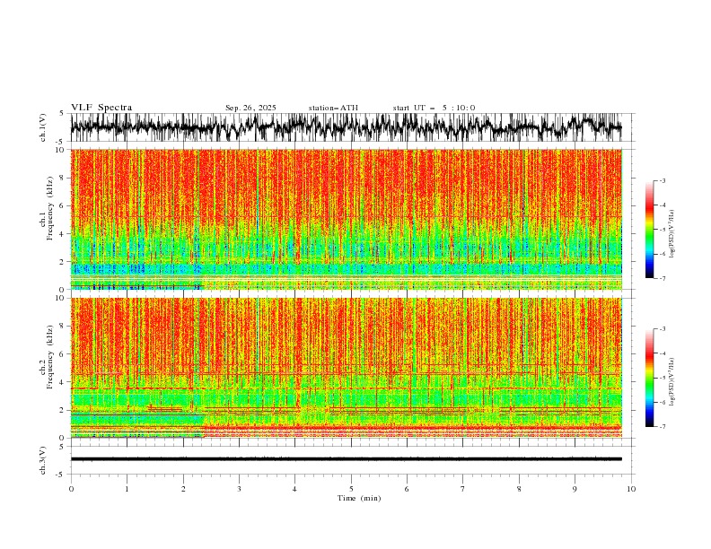
Task: Click the time axis tick label '10'
Action: [631, 489]
